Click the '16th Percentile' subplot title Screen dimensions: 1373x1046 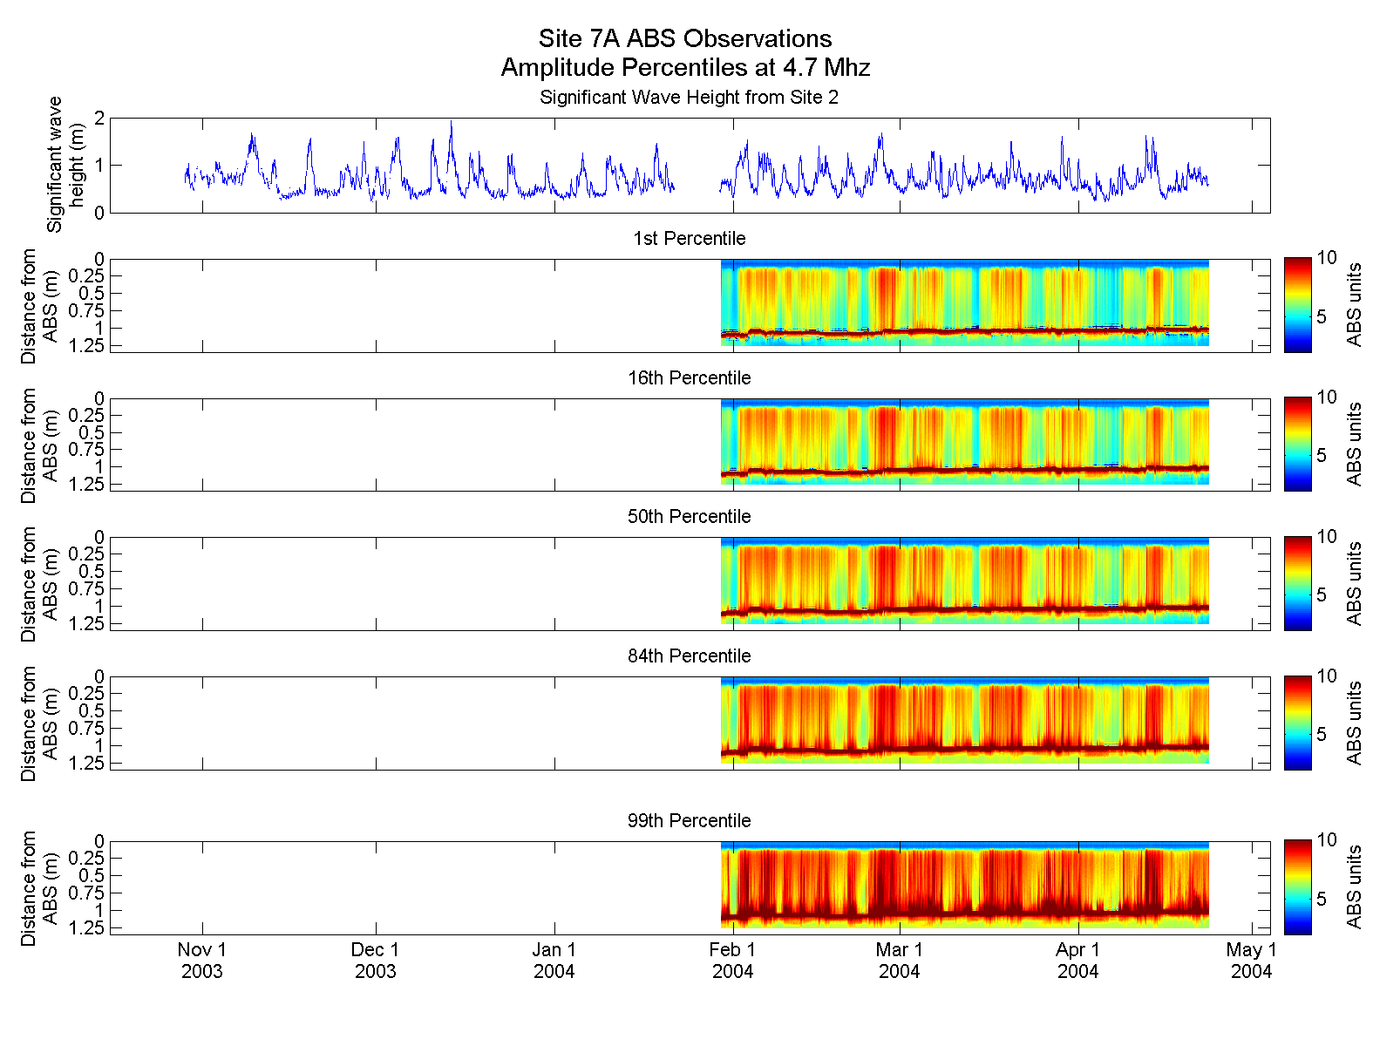click(x=690, y=378)
